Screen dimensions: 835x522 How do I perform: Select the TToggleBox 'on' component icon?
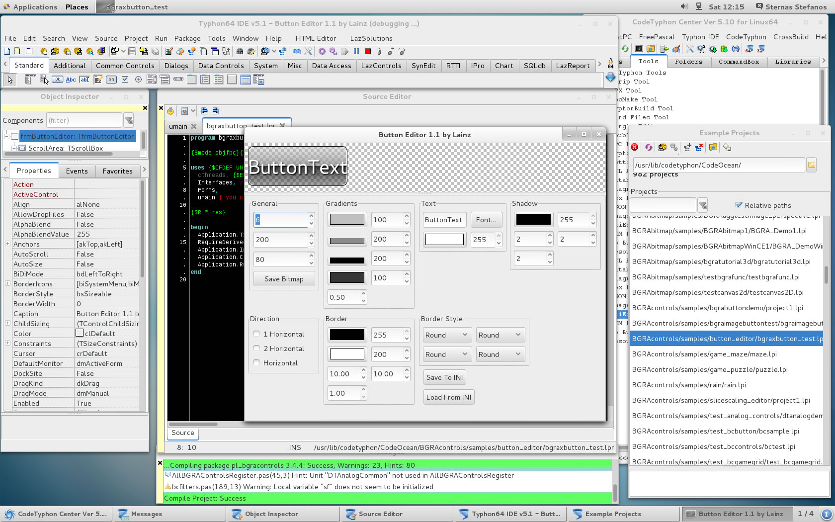point(111,80)
